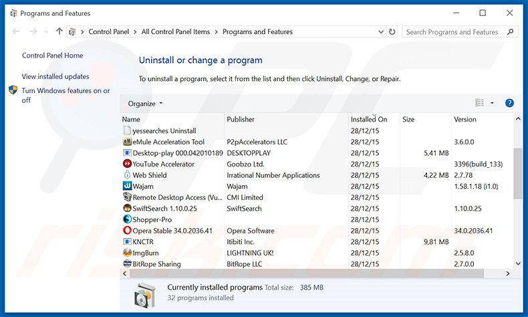Go forward using the forward arrow

pos(33,31)
